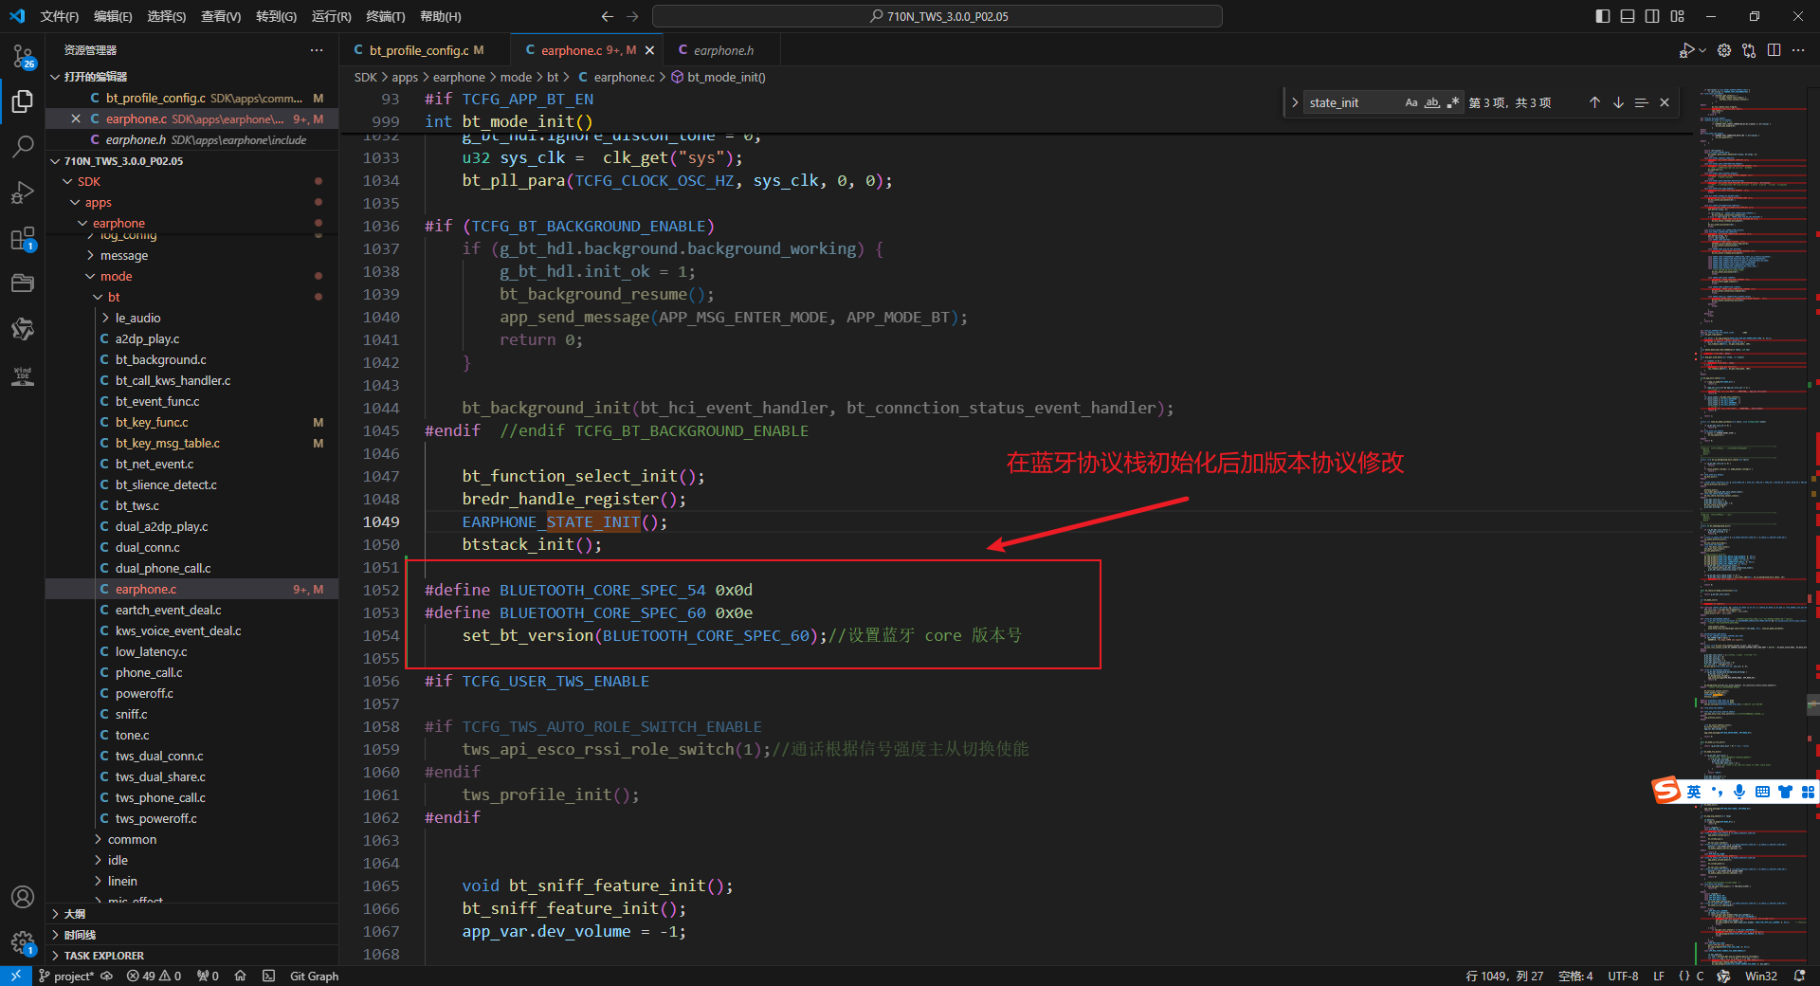
Task: Expand the le_audio folder
Action: [x=105, y=318]
